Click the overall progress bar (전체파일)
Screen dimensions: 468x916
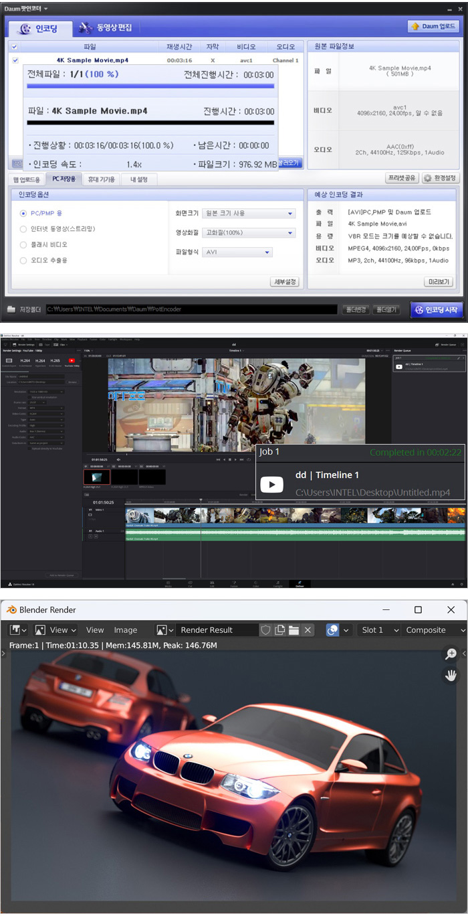coord(150,86)
